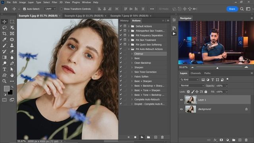This screenshot has height=143, width=254.
Task: Toggle lock transparent pixels
Action: (x=188, y=92)
